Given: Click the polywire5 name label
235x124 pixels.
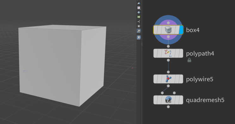Looking at the screenshot, I should (200, 79).
